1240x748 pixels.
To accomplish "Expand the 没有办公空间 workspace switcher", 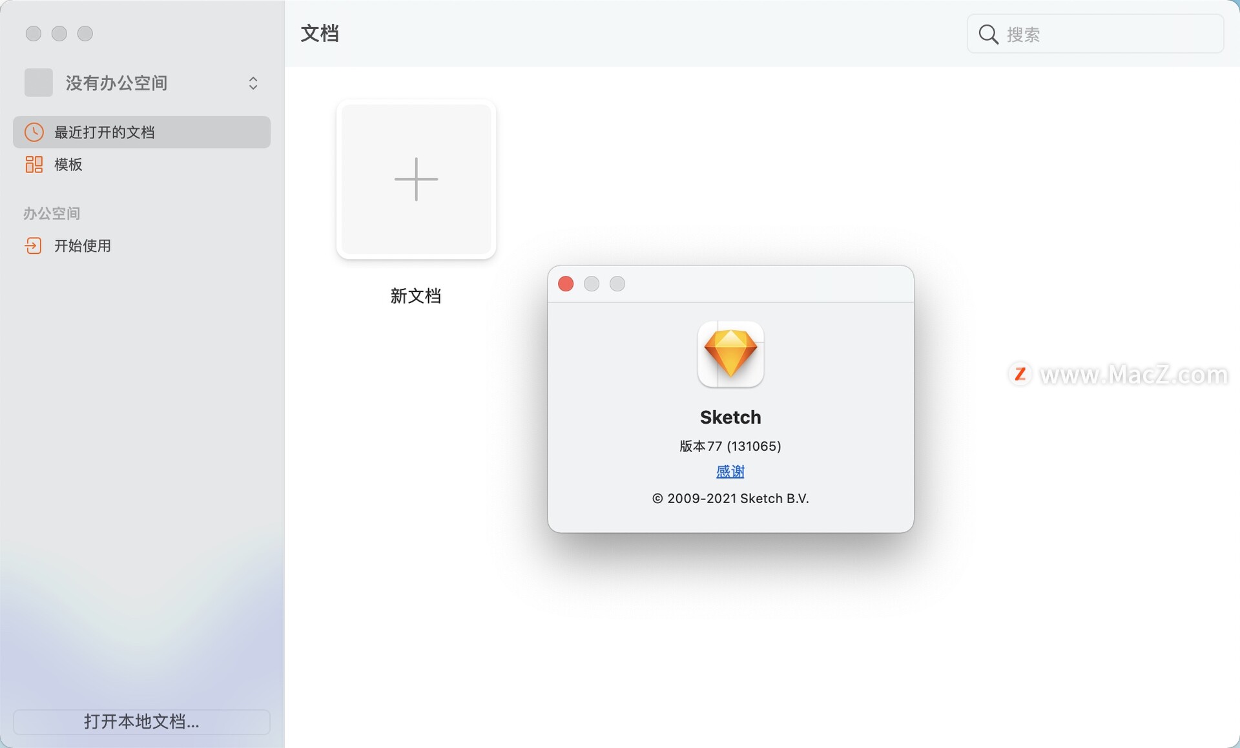I will (x=141, y=83).
